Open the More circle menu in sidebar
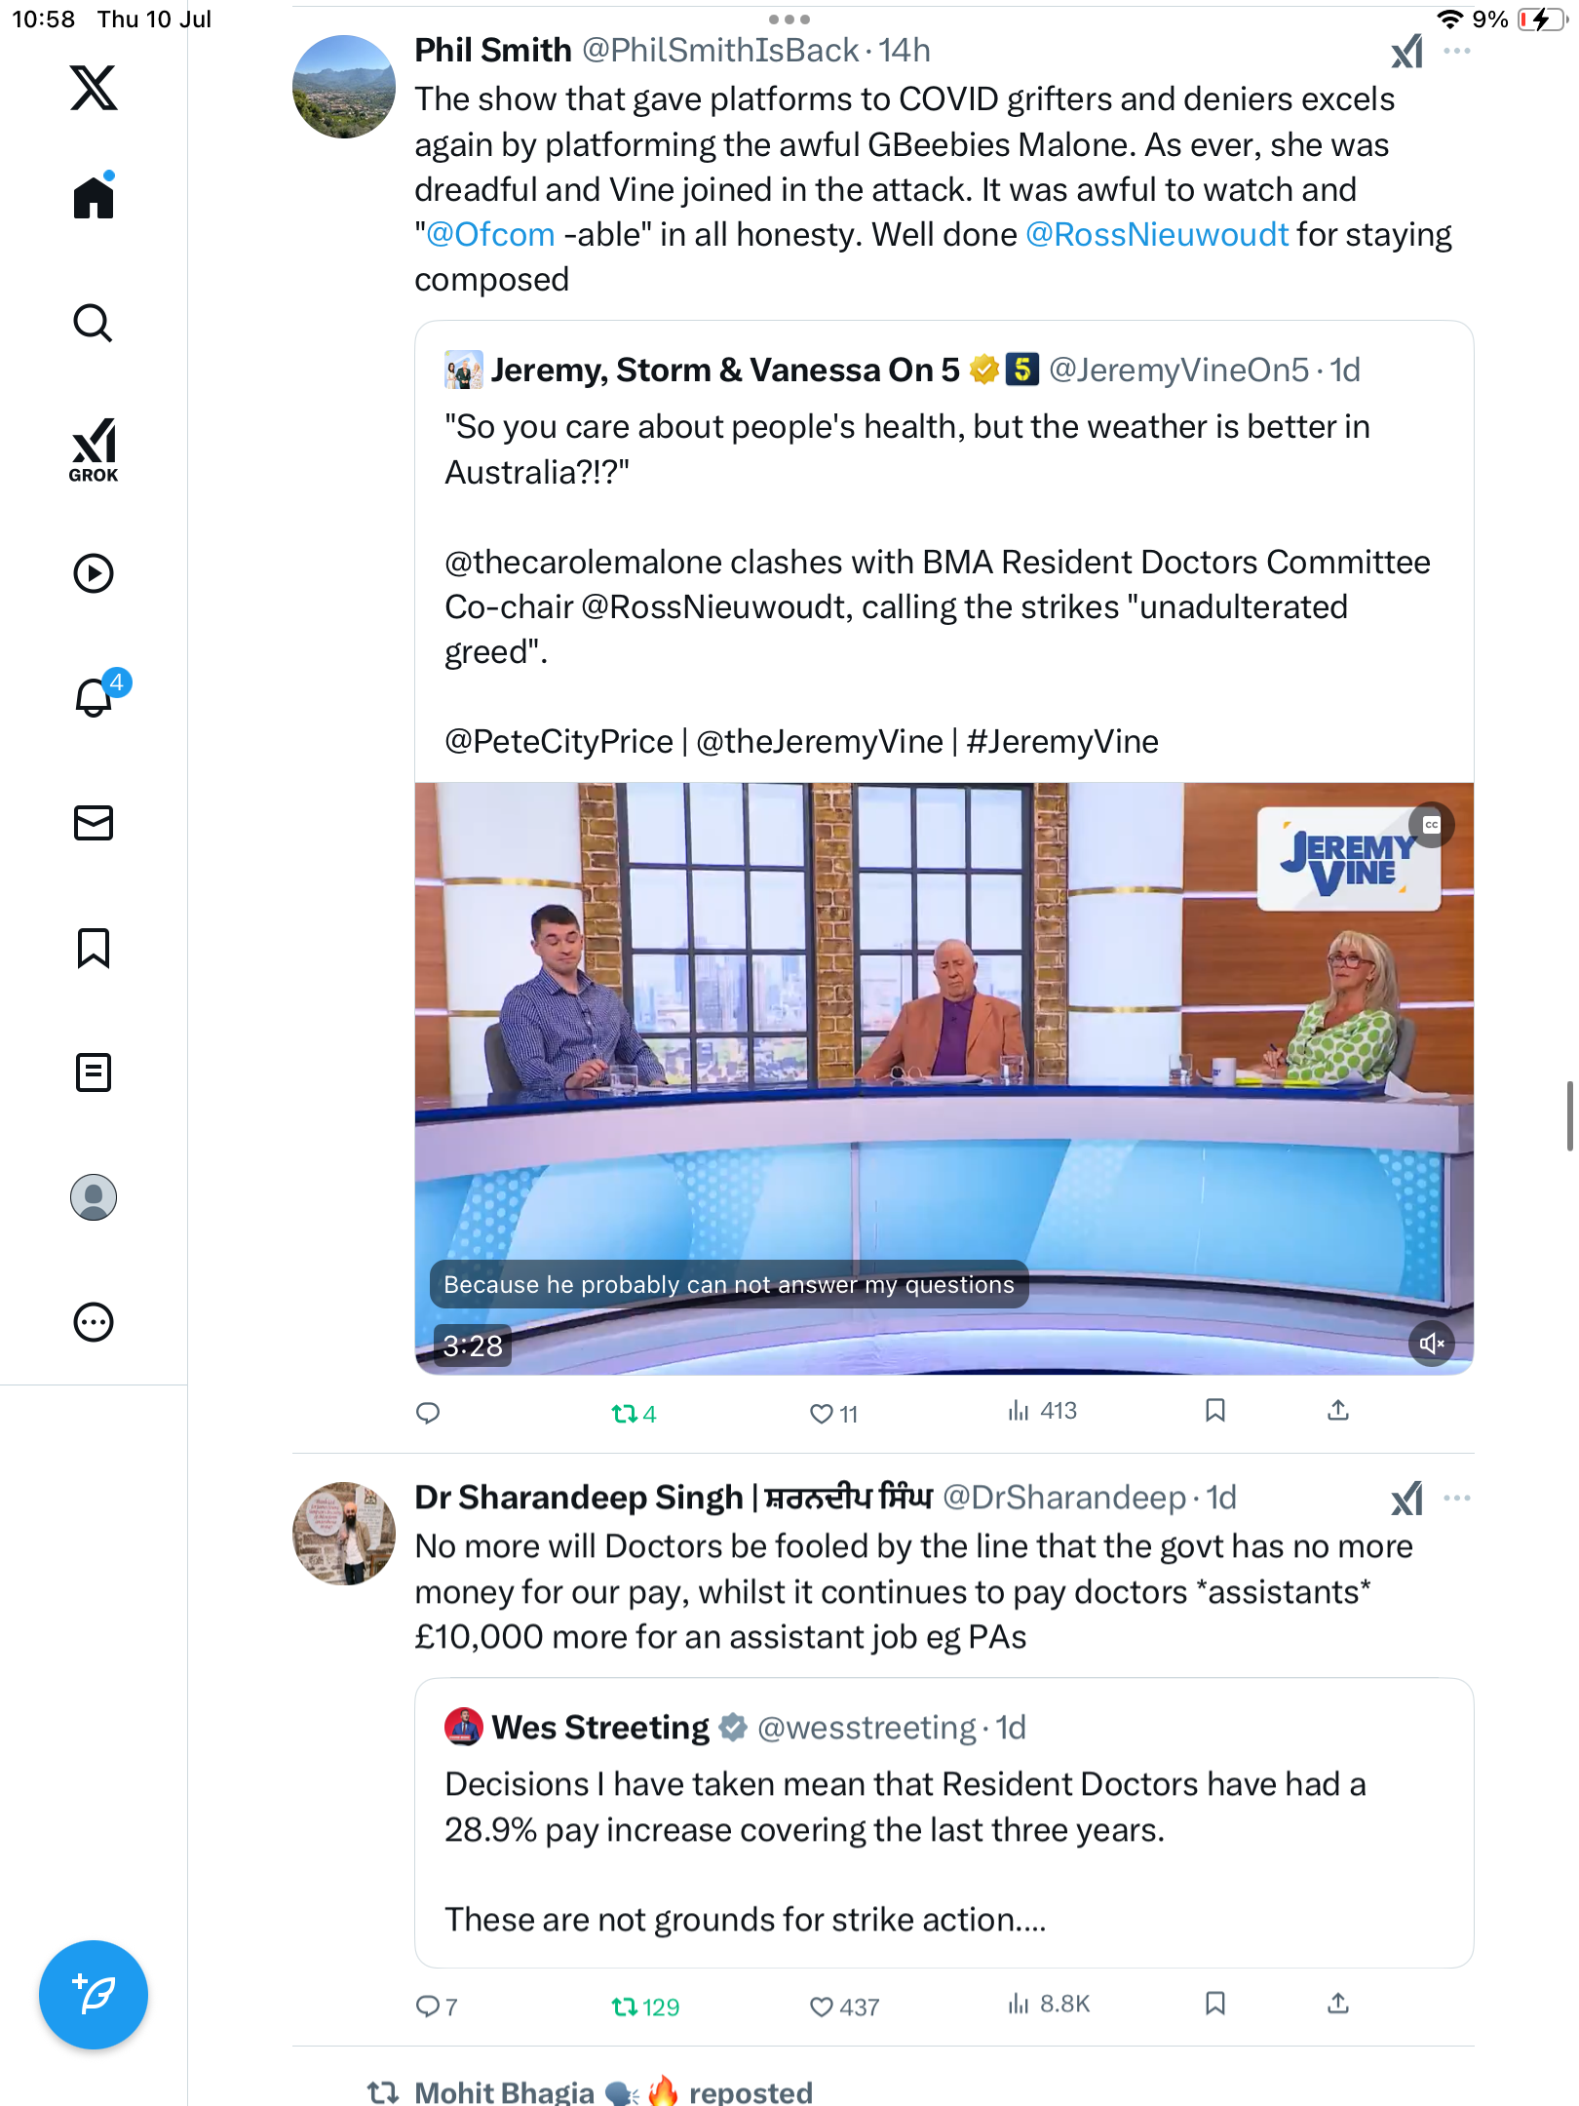The width and height of the screenshot is (1579, 2106). tap(94, 1322)
